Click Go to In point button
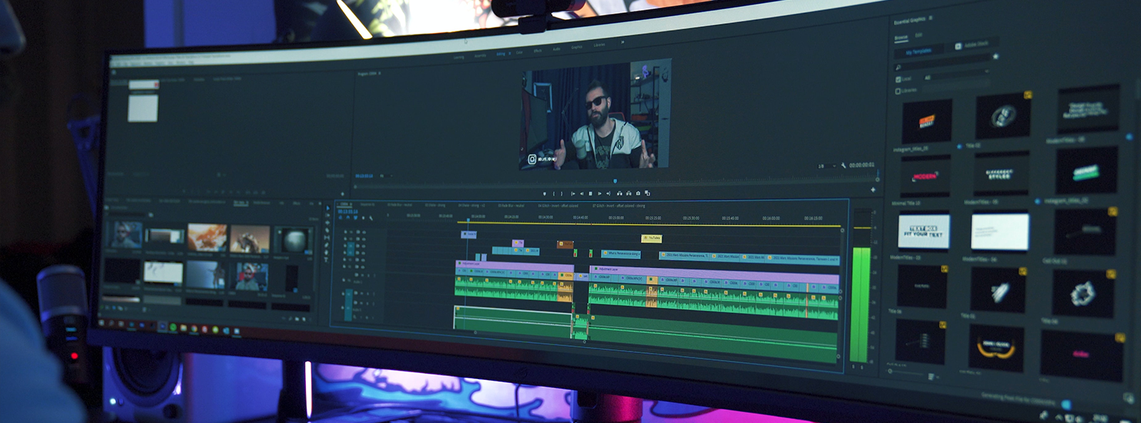This screenshot has width=1141, height=423. tap(572, 194)
